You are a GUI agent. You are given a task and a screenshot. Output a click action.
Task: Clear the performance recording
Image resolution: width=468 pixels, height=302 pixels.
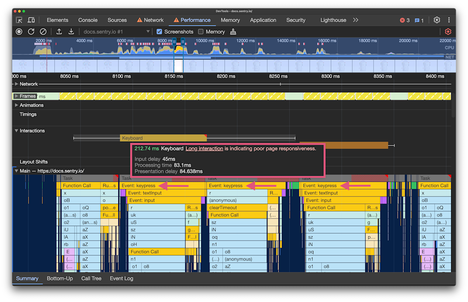click(43, 32)
